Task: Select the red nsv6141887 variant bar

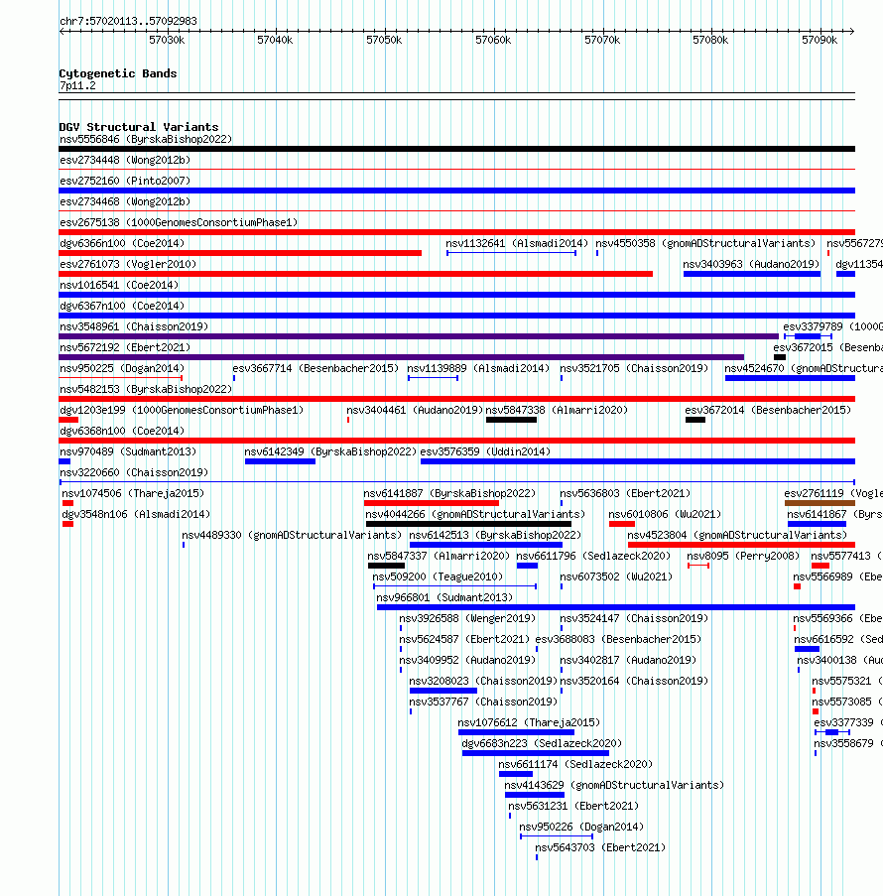Action: tap(432, 503)
